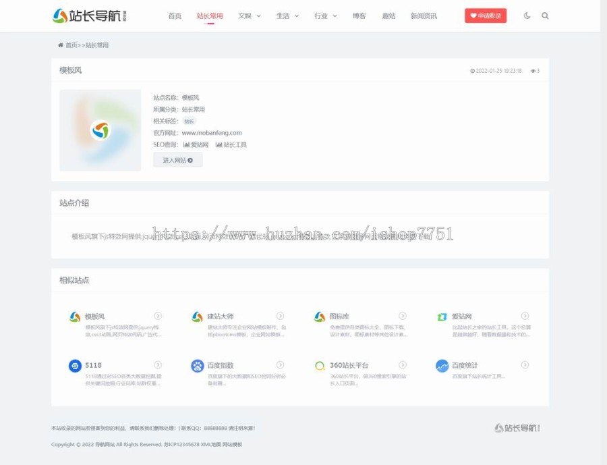Screen dimensions: 607x465
Task: Open the 博客 nav item
Action: click(x=359, y=16)
